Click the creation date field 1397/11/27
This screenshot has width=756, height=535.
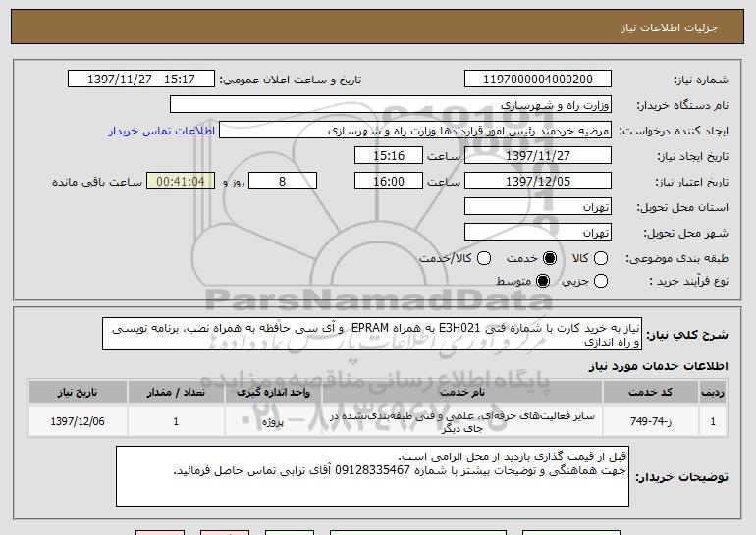pyautogui.click(x=538, y=156)
